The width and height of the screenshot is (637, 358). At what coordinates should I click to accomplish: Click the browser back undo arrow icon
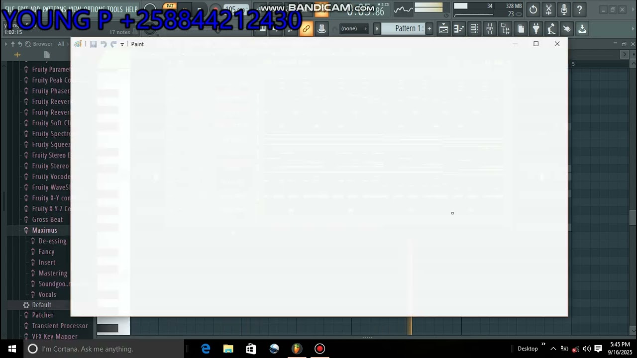pos(20,44)
